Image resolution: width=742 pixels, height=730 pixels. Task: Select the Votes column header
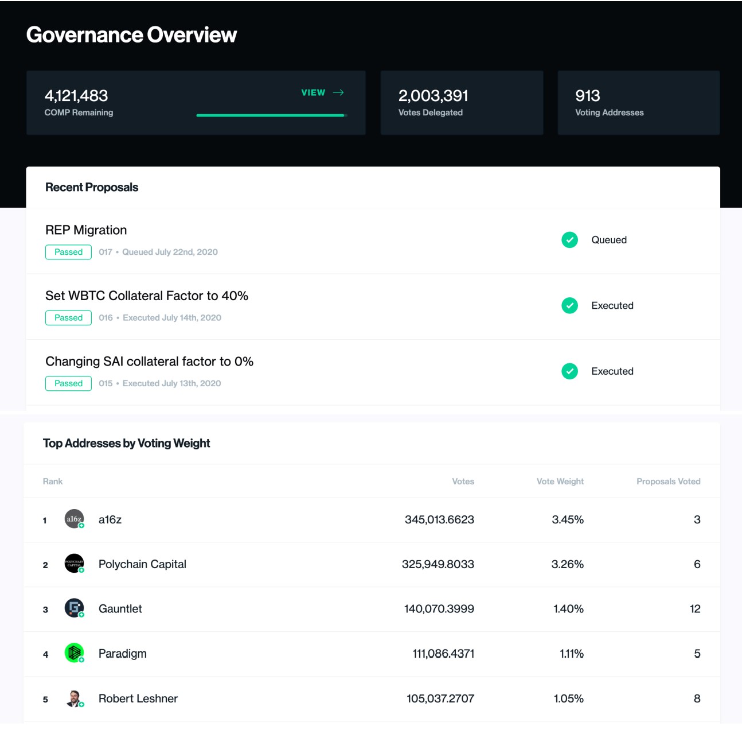point(463,482)
